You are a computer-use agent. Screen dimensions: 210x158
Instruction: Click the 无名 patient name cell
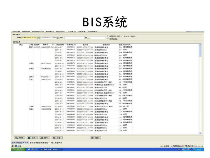click(x=31, y=109)
